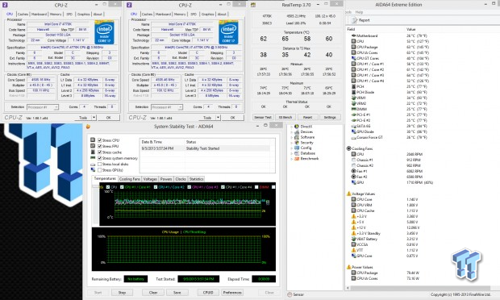Toggle the CPU #1 / Core #2 graph checkbox
Screen dimensions: 500x300
pyautogui.click(x=156, y=187)
